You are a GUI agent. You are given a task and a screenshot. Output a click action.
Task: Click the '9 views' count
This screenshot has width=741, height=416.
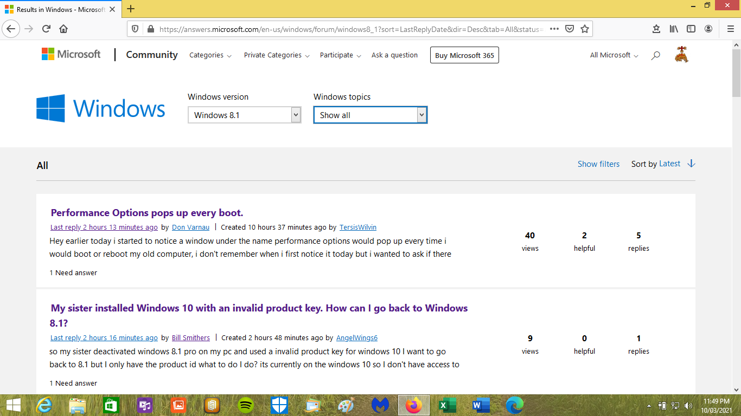coord(530,344)
